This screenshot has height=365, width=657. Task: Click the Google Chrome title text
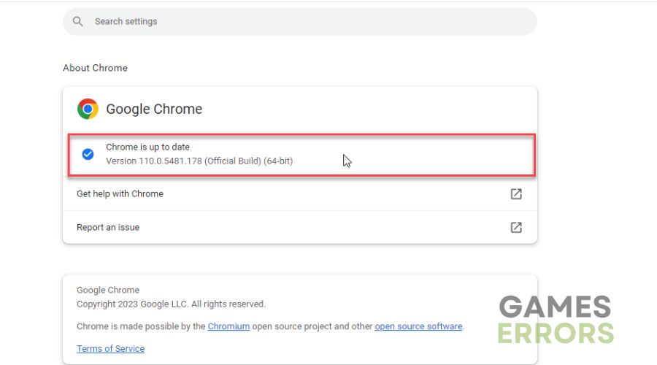[x=154, y=109]
